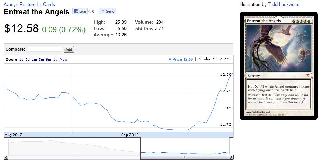Set chart zoom to Max
321x165 pixels.
click(x=63, y=60)
